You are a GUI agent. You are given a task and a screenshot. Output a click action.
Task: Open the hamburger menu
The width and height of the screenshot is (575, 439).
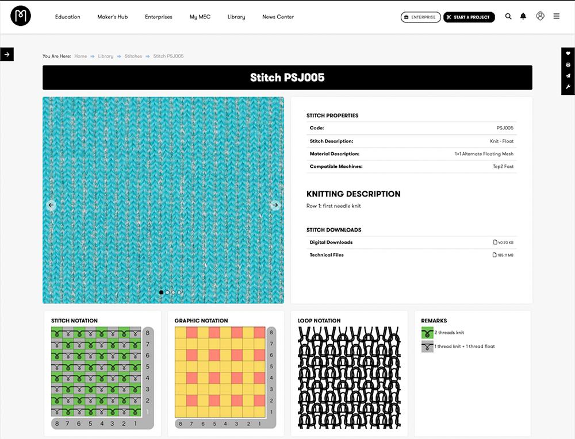pyautogui.click(x=557, y=17)
